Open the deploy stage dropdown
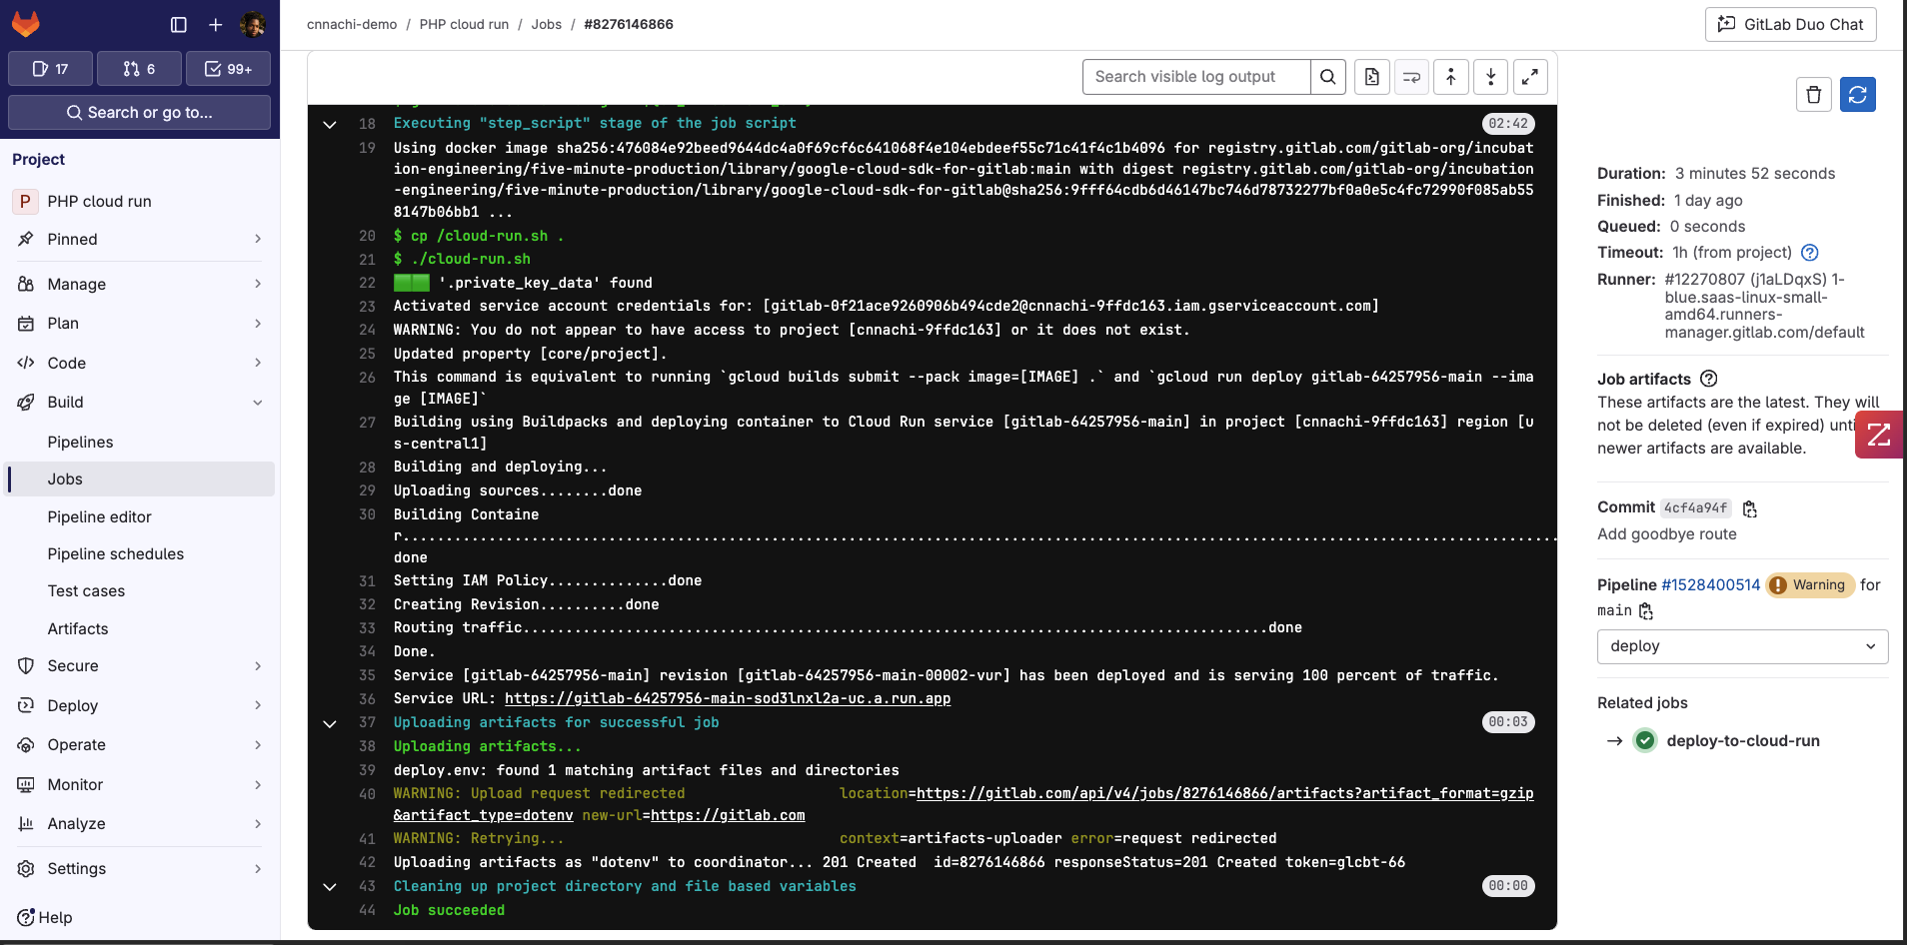 [1743, 646]
